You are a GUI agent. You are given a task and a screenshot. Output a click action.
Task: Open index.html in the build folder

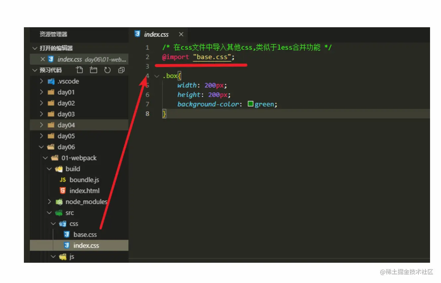(x=84, y=191)
